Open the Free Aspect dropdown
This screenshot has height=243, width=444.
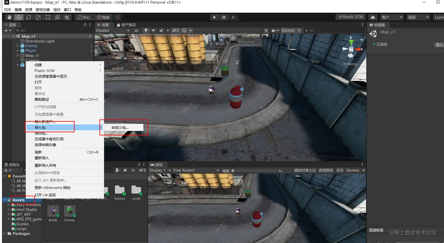tap(196, 170)
